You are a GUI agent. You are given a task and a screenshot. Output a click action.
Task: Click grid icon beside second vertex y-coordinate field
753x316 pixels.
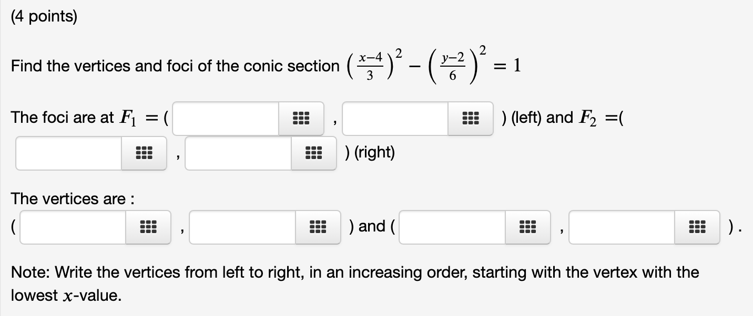(x=697, y=227)
